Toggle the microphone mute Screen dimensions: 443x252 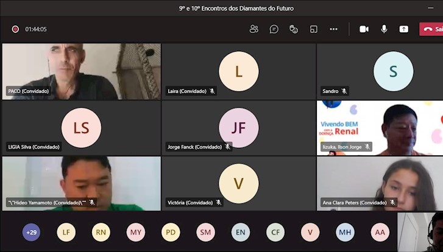pyautogui.click(x=384, y=29)
